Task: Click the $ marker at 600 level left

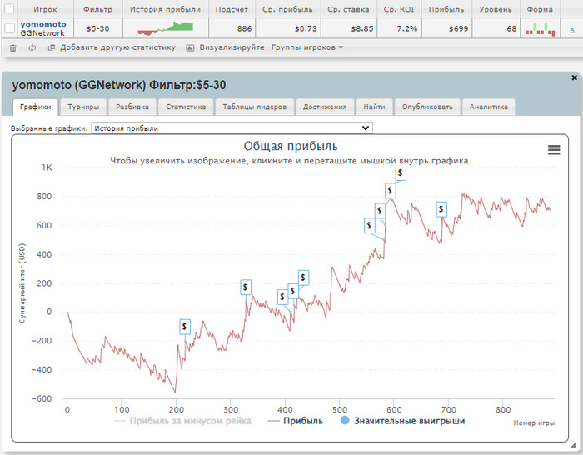Action: [x=369, y=226]
